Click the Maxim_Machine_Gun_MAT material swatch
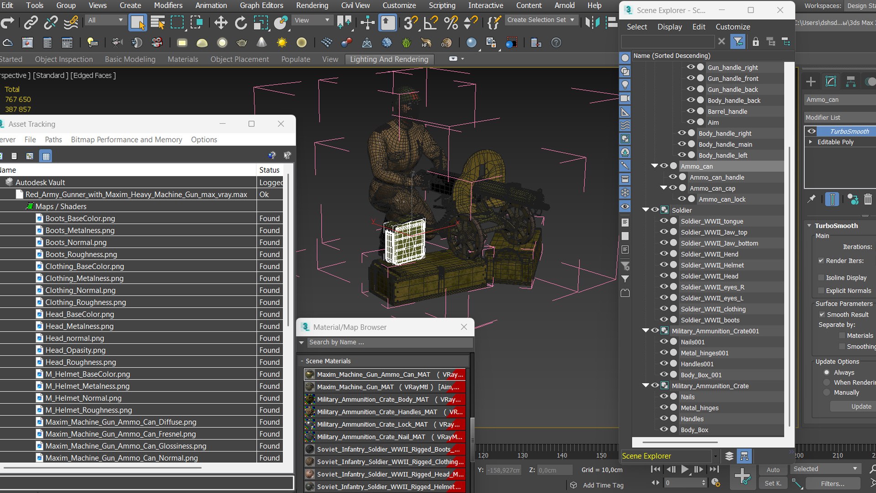876x493 pixels. 310,387
